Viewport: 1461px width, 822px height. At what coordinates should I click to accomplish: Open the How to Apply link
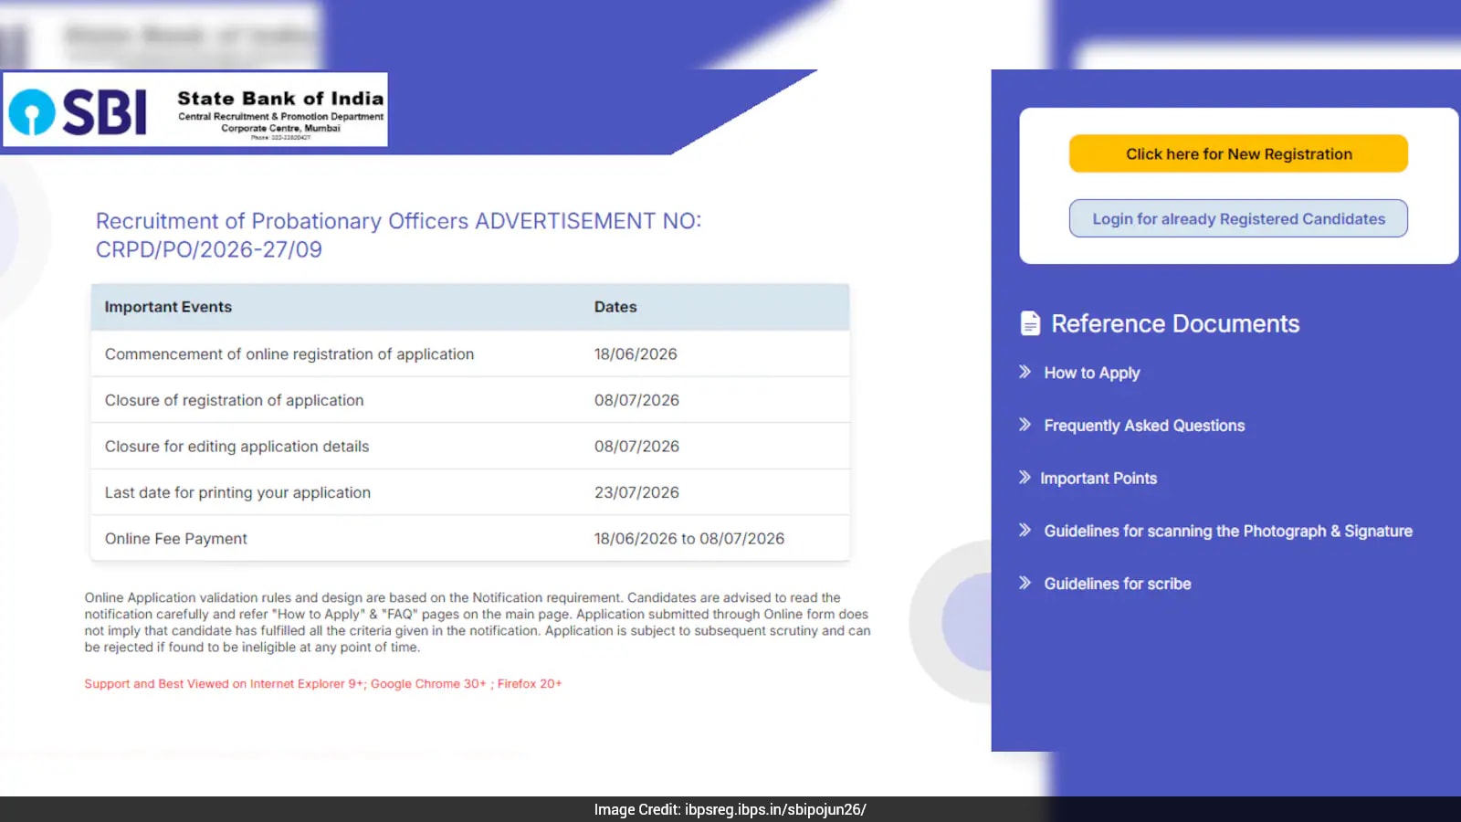[1092, 373]
